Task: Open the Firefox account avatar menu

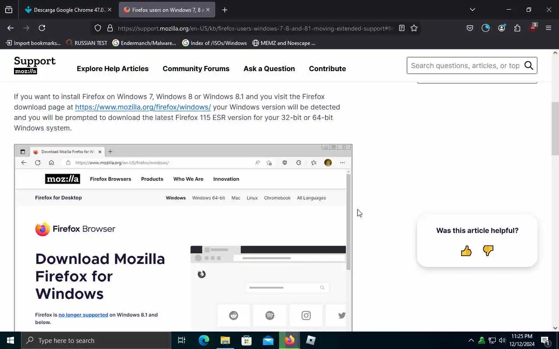Action: pyautogui.click(x=501, y=28)
